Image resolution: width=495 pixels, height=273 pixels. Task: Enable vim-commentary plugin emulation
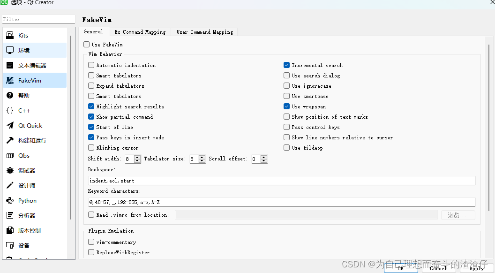point(91,242)
